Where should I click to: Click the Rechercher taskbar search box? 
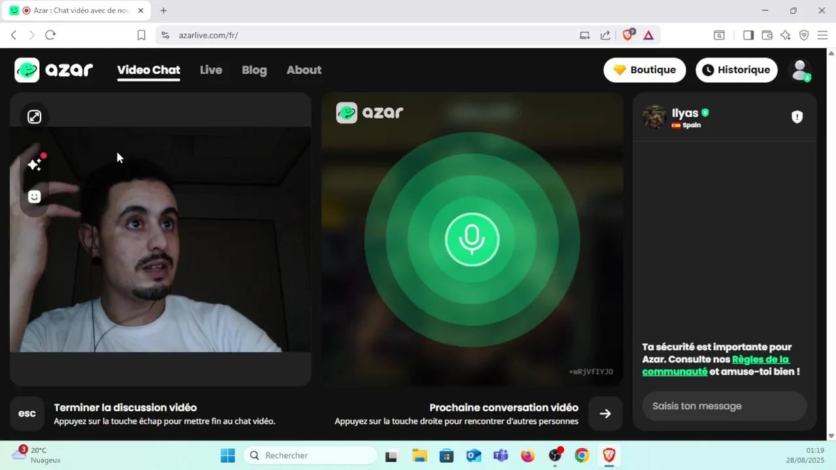pyautogui.click(x=310, y=456)
